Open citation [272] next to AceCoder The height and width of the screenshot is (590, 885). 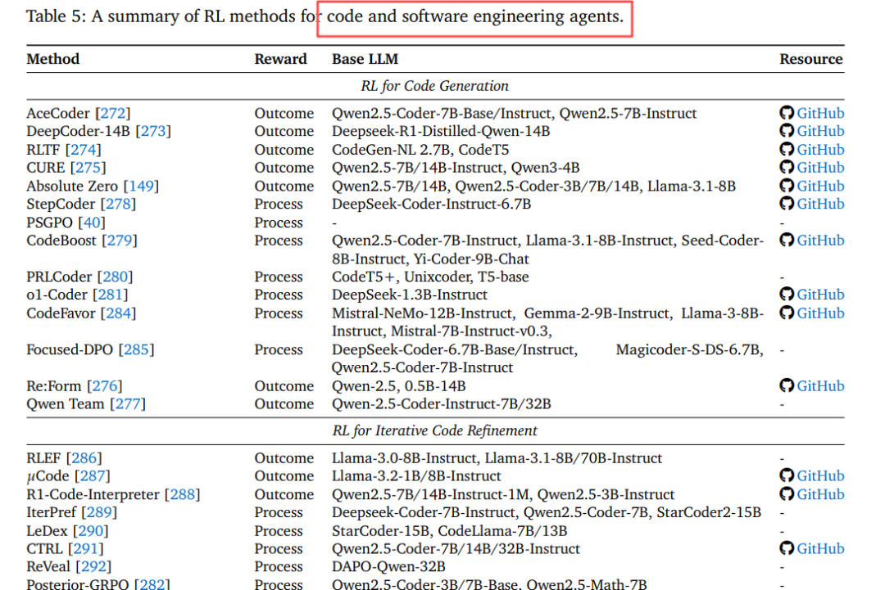coord(113,113)
